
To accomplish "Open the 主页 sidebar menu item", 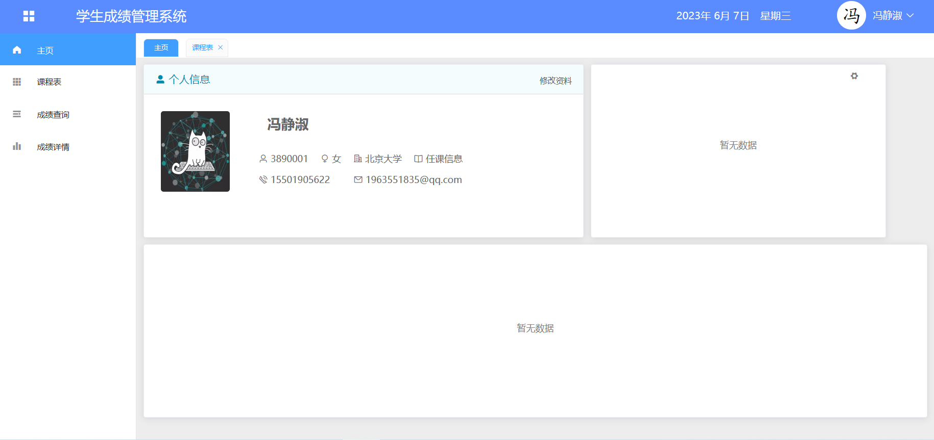I will (x=68, y=50).
